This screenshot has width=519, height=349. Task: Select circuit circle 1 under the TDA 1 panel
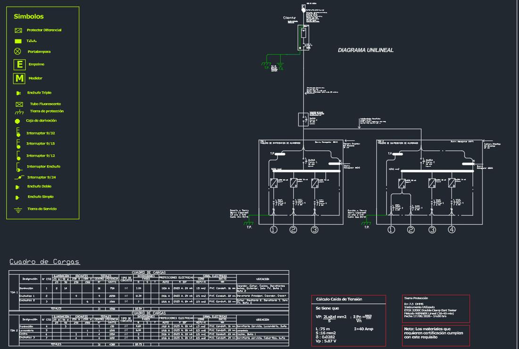(x=273, y=230)
